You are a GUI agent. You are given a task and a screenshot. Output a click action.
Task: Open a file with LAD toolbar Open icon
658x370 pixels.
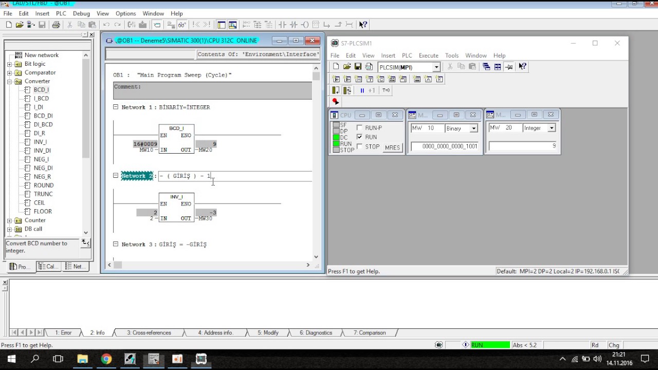point(20,25)
